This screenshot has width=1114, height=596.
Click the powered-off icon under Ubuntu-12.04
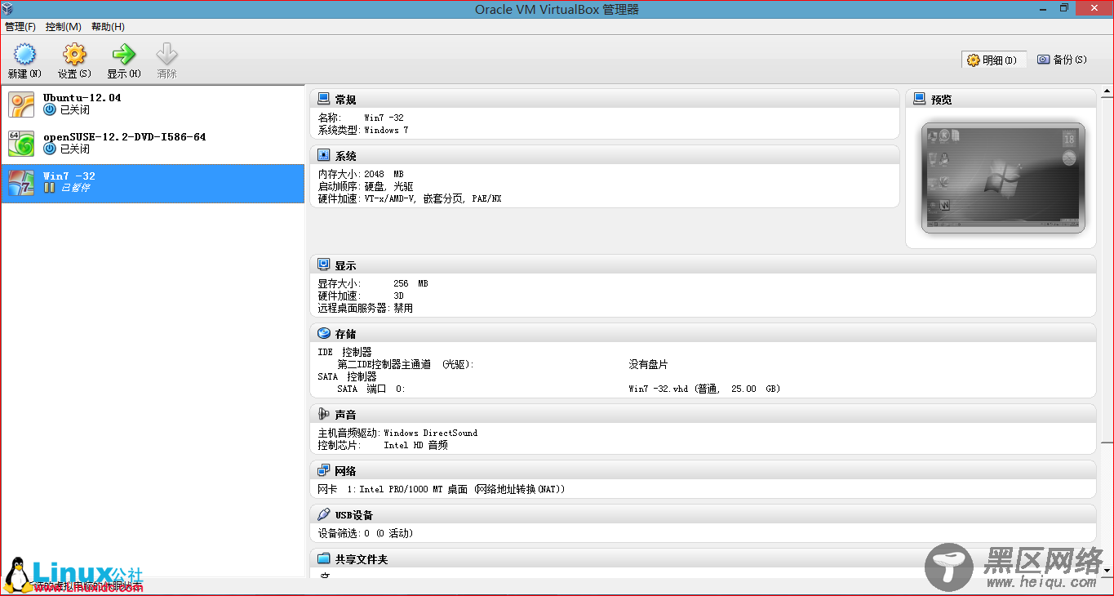pyautogui.click(x=50, y=109)
